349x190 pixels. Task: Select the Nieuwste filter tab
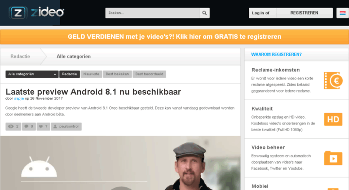(91, 74)
